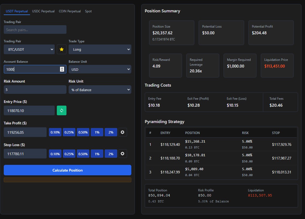The height and width of the screenshot is (219, 305).
Task: Focus the Stop Loss price field
Action: [x=25, y=154]
